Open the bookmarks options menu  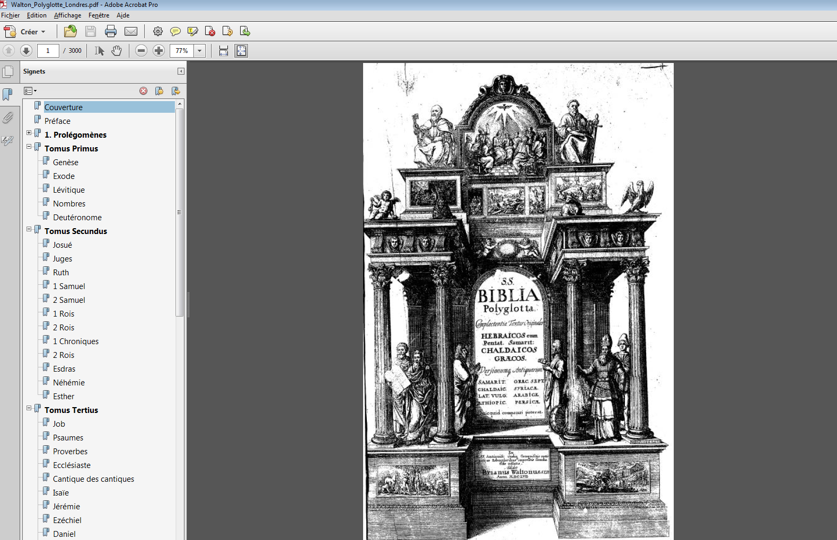[30, 91]
